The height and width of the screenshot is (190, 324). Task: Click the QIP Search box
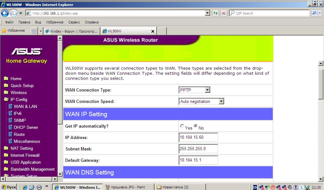269,13
